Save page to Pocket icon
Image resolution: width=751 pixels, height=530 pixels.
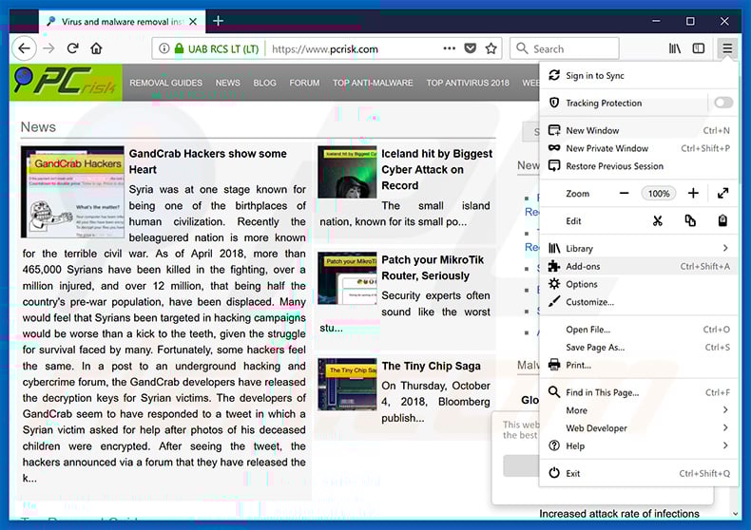(471, 48)
